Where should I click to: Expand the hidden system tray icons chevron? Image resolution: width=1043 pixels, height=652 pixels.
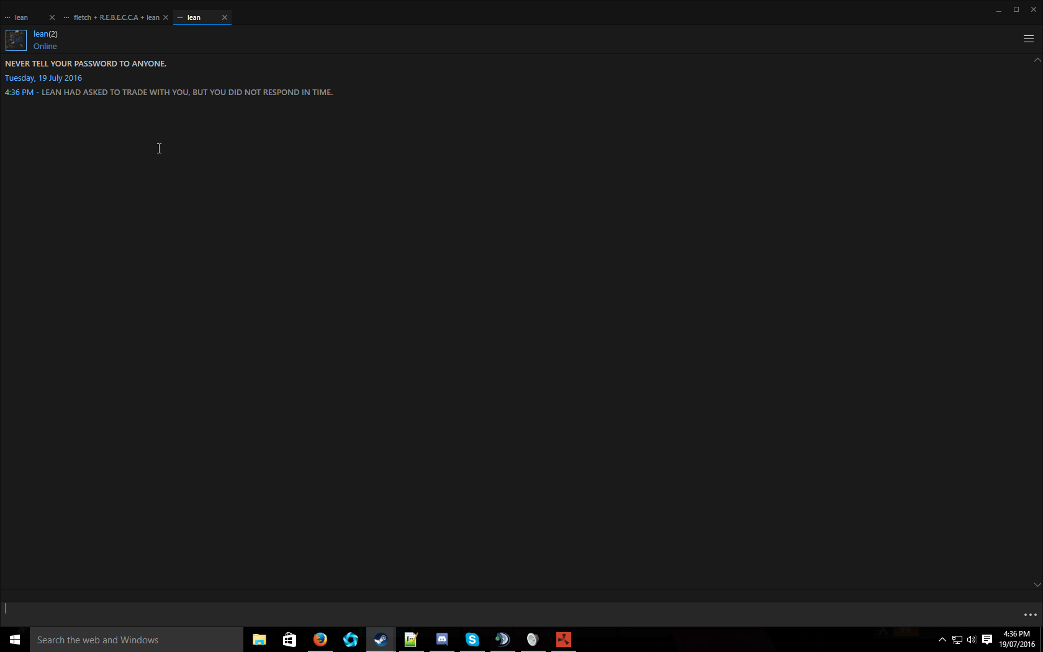942,640
